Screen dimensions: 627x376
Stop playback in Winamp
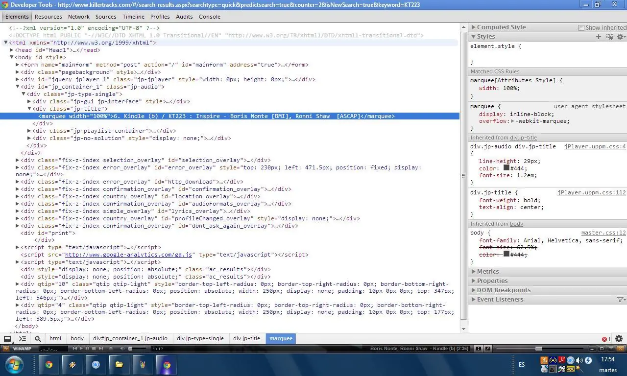(93, 349)
